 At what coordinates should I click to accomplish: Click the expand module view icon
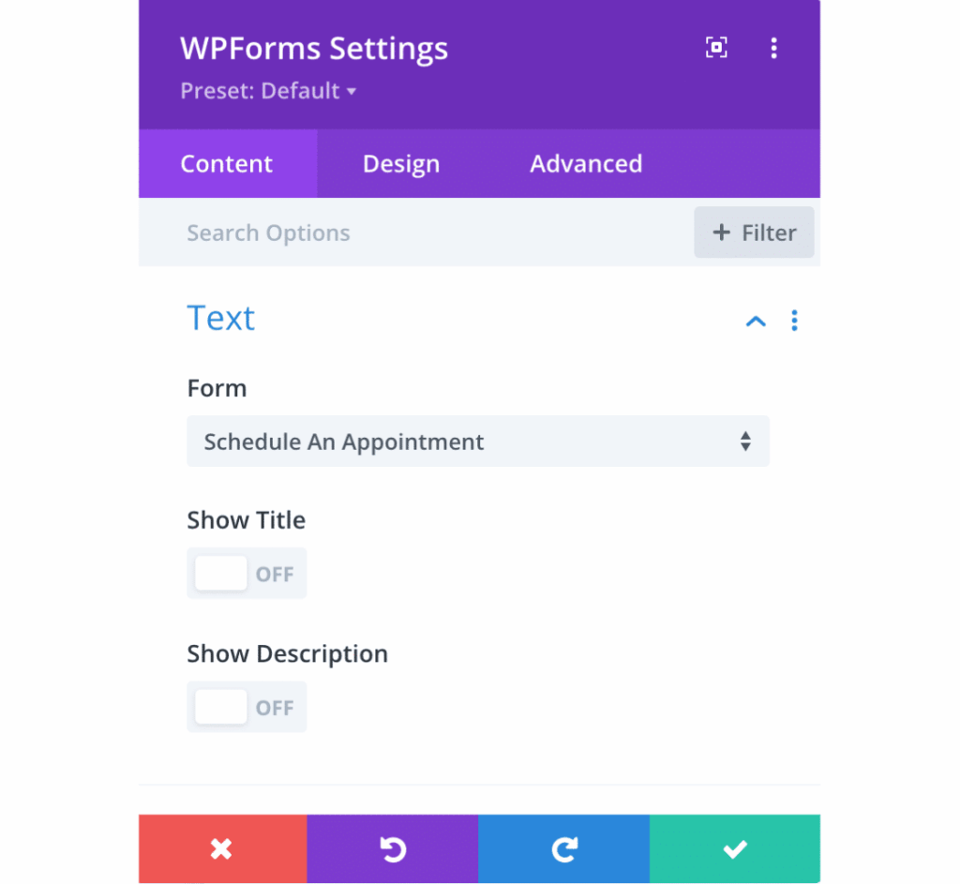click(716, 47)
